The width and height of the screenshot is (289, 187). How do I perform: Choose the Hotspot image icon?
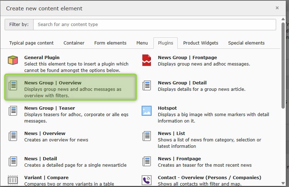click(x=147, y=111)
